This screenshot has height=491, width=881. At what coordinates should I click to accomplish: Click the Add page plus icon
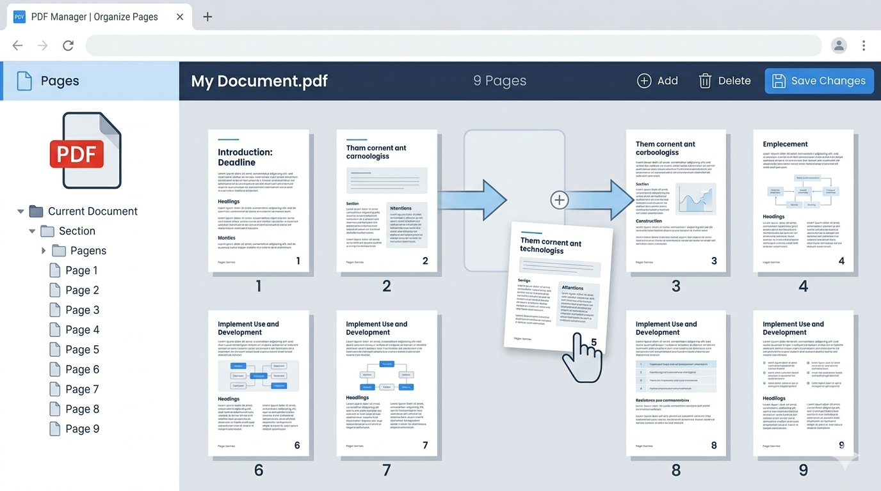tap(644, 81)
